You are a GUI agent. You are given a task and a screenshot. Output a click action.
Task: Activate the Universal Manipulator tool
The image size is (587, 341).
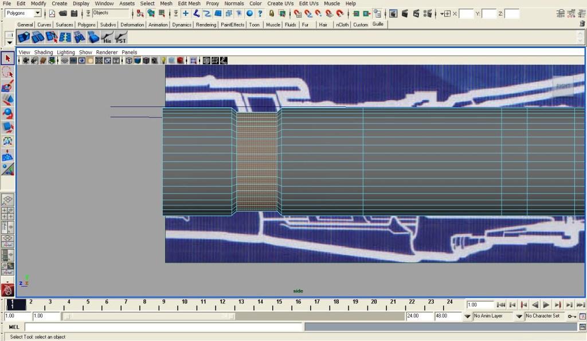coord(7,141)
